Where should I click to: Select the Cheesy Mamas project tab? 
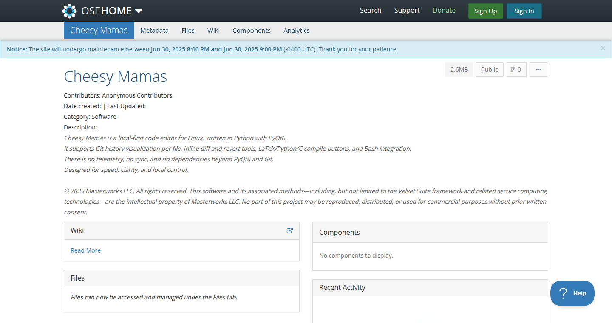(99, 30)
